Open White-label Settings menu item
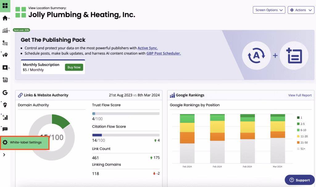 (25, 143)
